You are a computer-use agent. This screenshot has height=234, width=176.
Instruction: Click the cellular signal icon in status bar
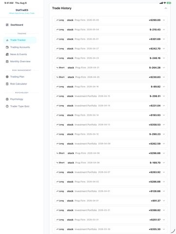tap(161, 3)
